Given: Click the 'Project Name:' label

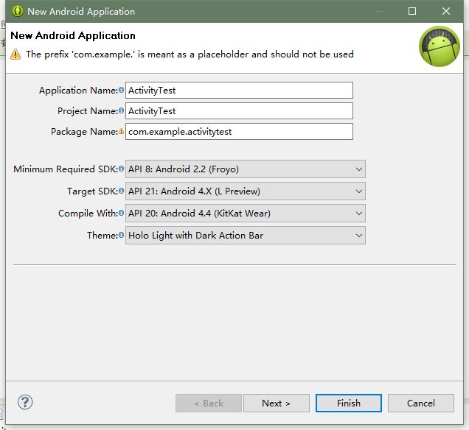Looking at the screenshot, I should tap(88, 110).
